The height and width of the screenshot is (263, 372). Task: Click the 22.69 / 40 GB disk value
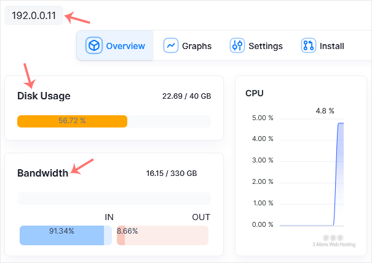tap(186, 96)
